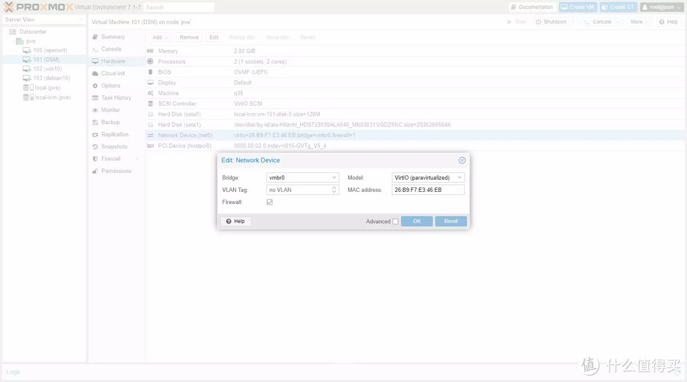The width and height of the screenshot is (687, 382).
Task: Click the top-right Help button
Action: 669,22
